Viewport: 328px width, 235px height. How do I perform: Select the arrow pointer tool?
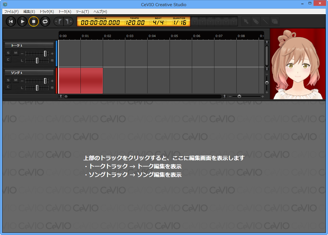246,21
